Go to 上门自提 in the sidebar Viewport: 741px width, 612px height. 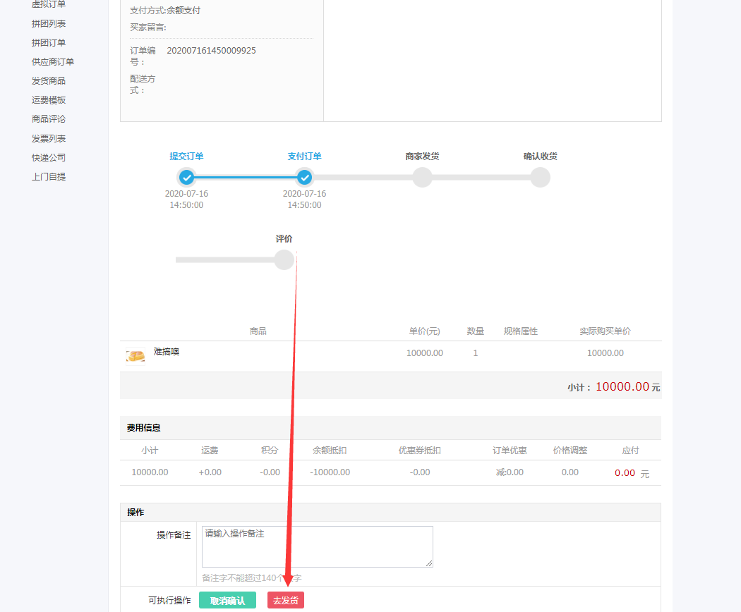pyautogui.click(x=49, y=177)
